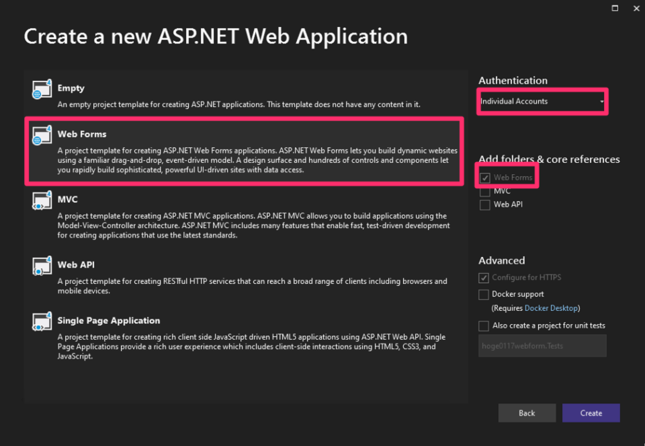
Task: Select the Empty template title
Action: pyautogui.click(x=71, y=88)
